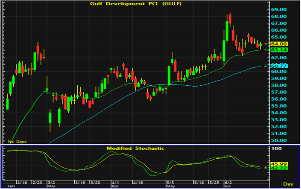This screenshot has height=189, width=301.
Task: Select the green 42.72 stochastic value tag
Action: (x=279, y=168)
